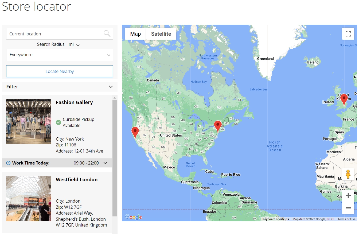The height and width of the screenshot is (234, 359).
Task: Switch to Map view tab
Action: point(135,34)
